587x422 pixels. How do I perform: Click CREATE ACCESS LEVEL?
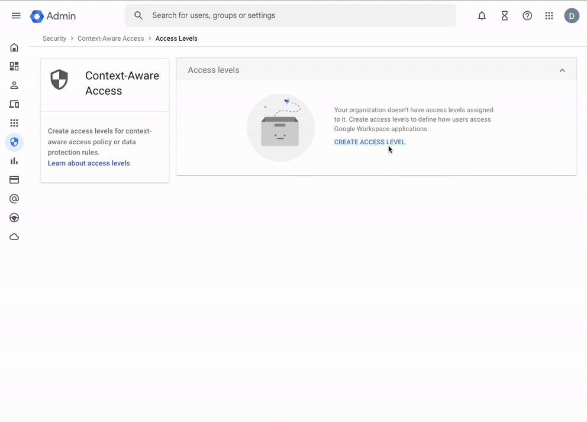(369, 142)
